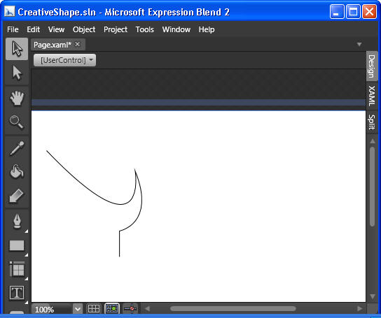Click the horizontal scrollbar left arrow
The width and height of the screenshot is (381, 318).
[147, 309]
